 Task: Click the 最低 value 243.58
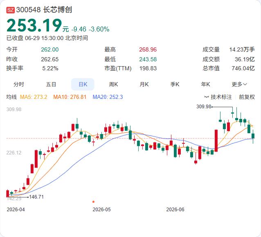(x=148, y=59)
